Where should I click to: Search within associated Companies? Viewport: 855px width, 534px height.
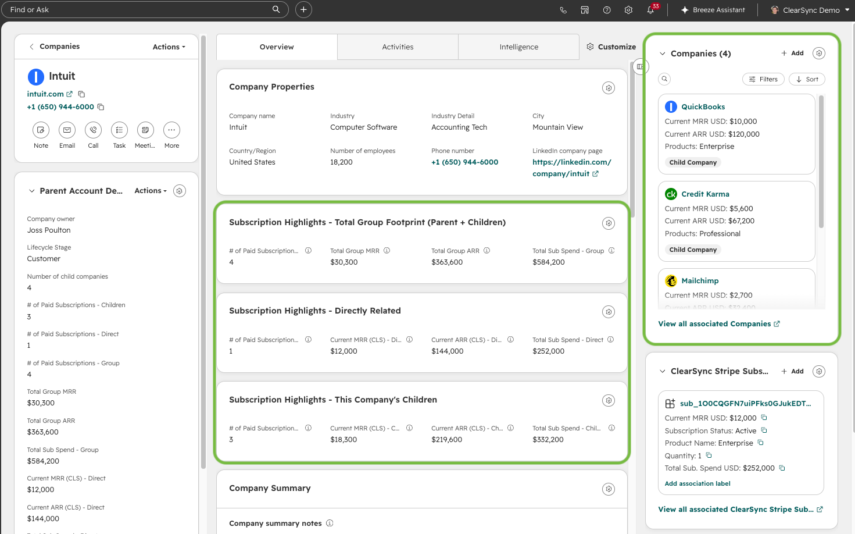(x=664, y=79)
